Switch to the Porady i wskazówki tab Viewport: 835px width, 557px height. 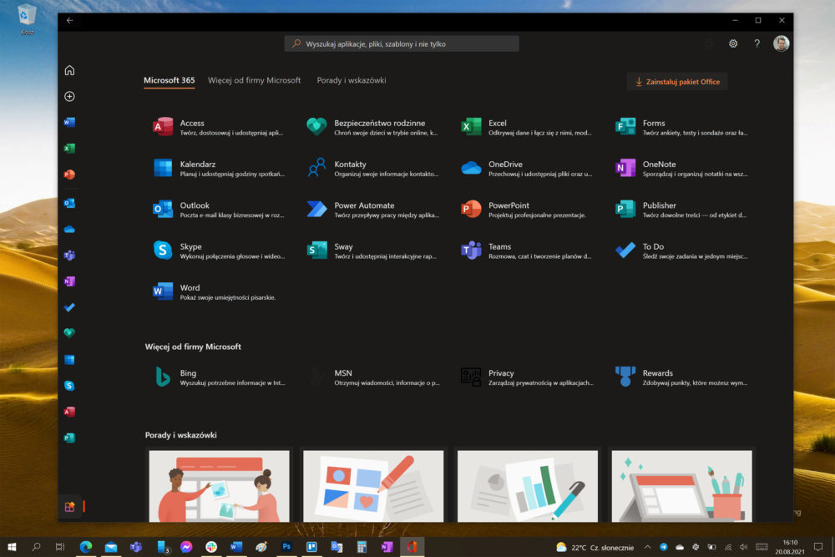coord(352,80)
